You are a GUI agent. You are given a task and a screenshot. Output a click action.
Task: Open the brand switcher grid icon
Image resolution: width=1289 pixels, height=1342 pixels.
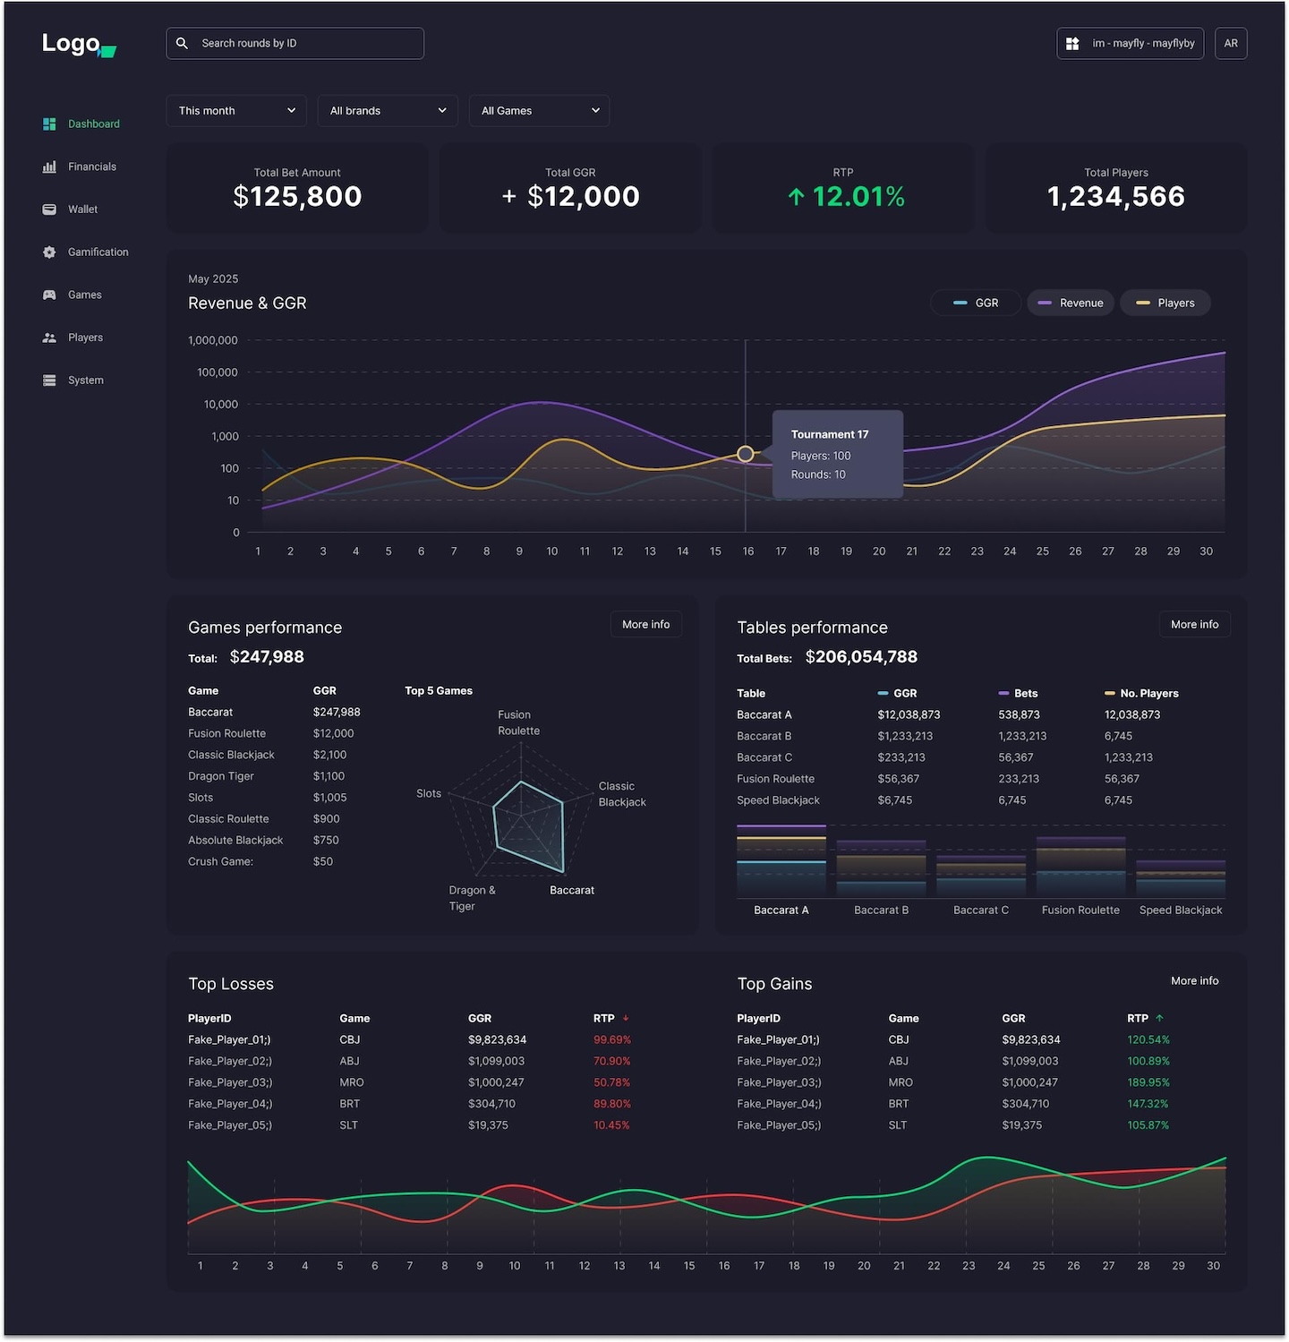coord(1072,43)
